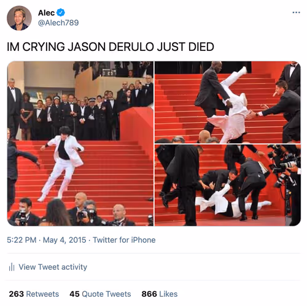Screen dimensions: 307x306
Task: Show the 263 Retweets list
Action: (34, 294)
